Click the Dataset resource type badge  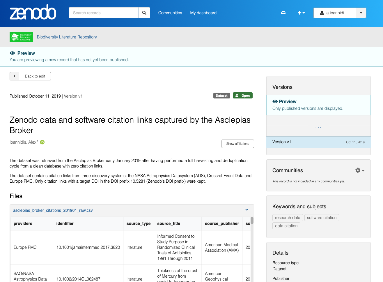[221, 96]
